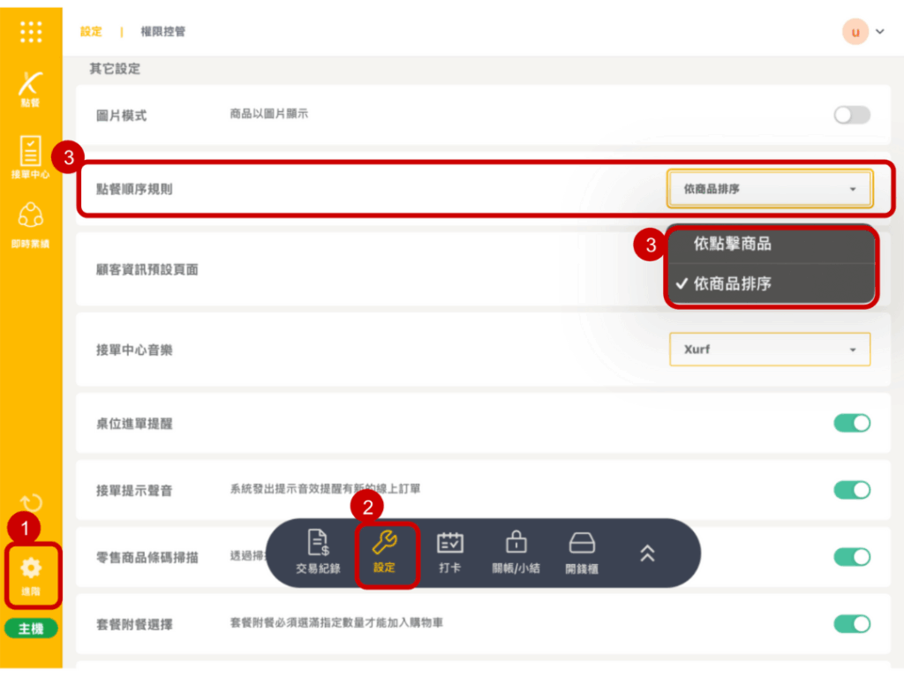Select the 設定 wrench icon
Image resolution: width=904 pixels, height=678 pixels.
pos(385,552)
